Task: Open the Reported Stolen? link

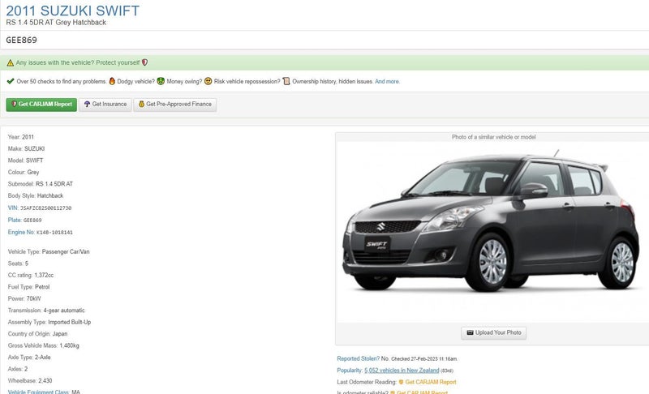Action: pyautogui.click(x=358, y=358)
